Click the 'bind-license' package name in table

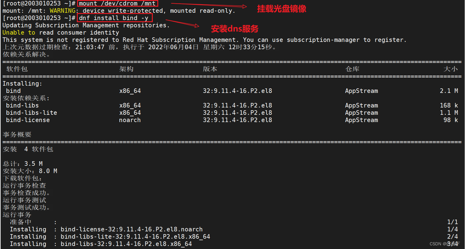click(28, 120)
